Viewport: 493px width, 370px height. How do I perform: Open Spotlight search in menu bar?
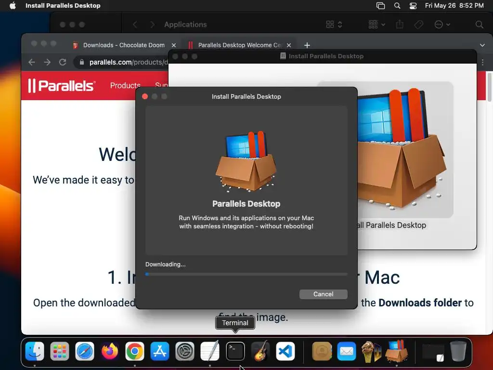(x=397, y=6)
